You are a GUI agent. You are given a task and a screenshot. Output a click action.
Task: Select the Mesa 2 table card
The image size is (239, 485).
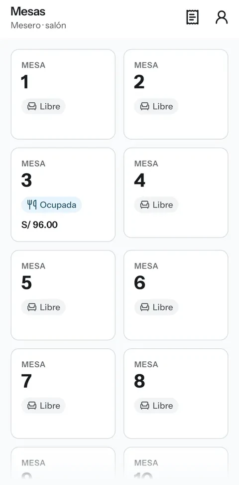pos(176,94)
